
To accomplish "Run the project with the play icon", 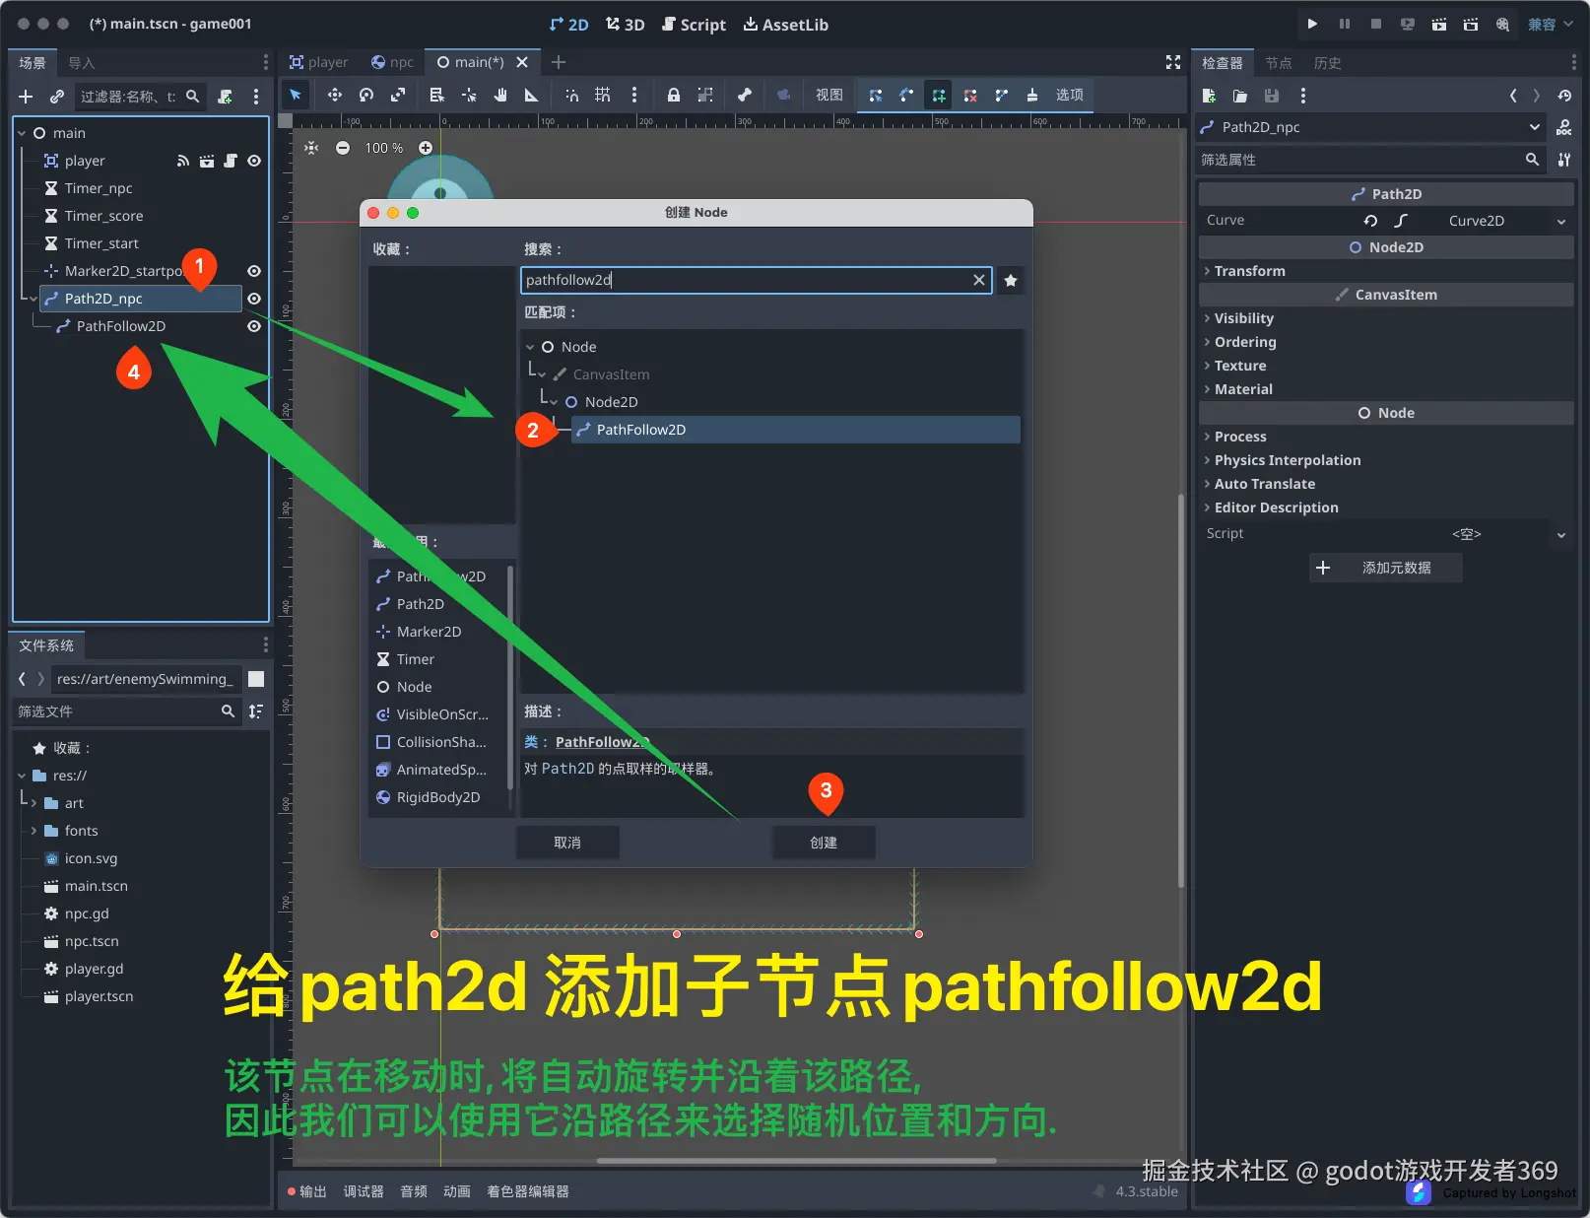I will pyautogui.click(x=1312, y=24).
